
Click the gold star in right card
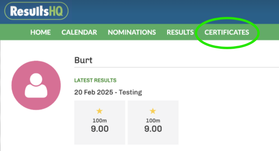pos(153,111)
